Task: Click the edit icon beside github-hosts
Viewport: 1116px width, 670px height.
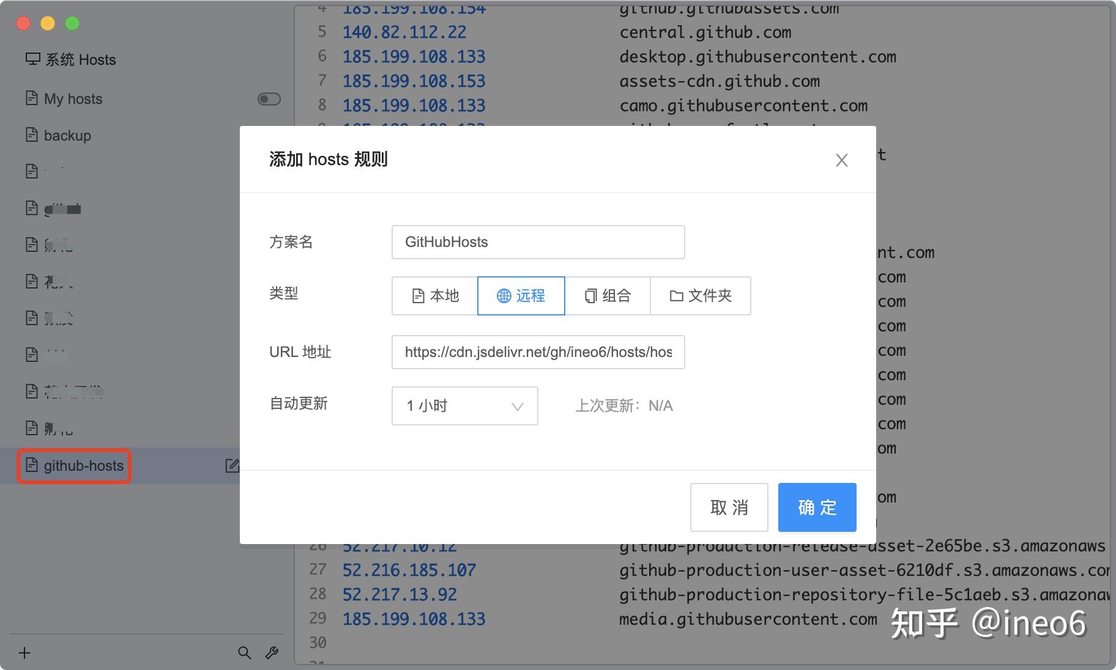Action: tap(232, 465)
